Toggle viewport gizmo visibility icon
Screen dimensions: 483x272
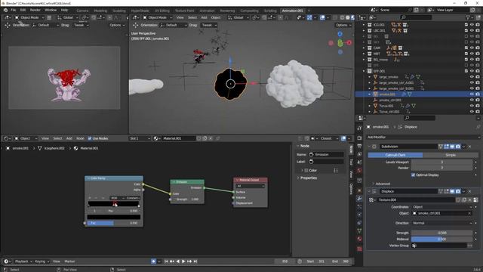(309, 17)
